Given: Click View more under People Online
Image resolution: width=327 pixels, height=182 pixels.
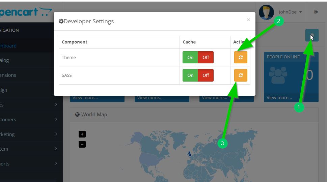Looking at the screenshot, I should click(279, 98).
